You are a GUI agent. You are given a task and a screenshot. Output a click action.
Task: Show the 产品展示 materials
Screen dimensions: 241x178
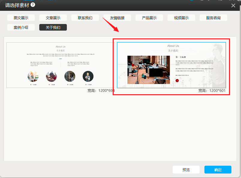149,18
